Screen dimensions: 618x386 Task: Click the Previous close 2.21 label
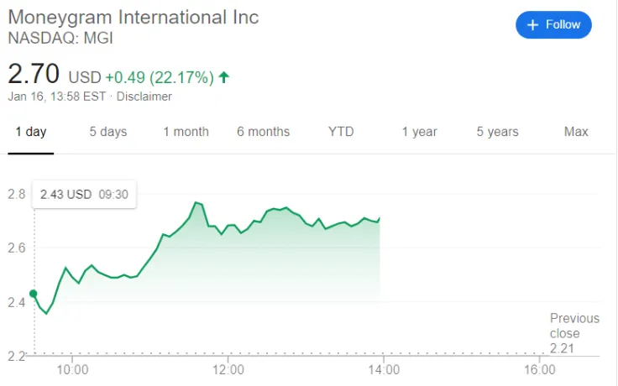[x=574, y=333]
